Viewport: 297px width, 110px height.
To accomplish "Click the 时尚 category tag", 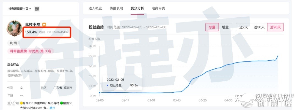I will tap(13, 43).
